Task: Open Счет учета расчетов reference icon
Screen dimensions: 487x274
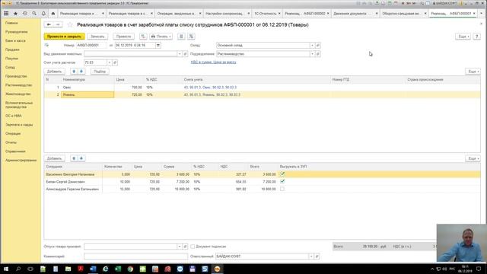Action: [115, 62]
